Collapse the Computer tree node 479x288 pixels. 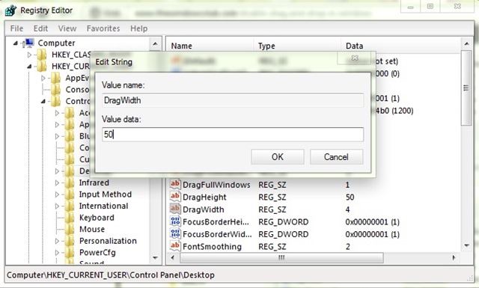tap(15, 43)
